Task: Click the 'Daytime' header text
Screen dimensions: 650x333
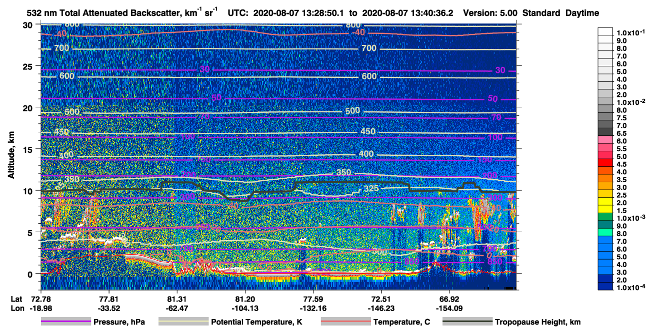Action: [x=583, y=13]
